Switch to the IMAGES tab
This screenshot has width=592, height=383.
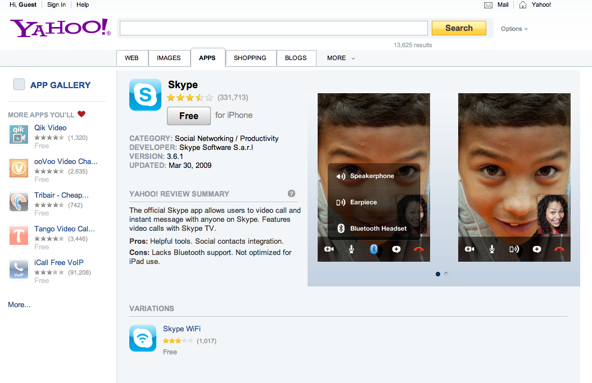tap(169, 58)
